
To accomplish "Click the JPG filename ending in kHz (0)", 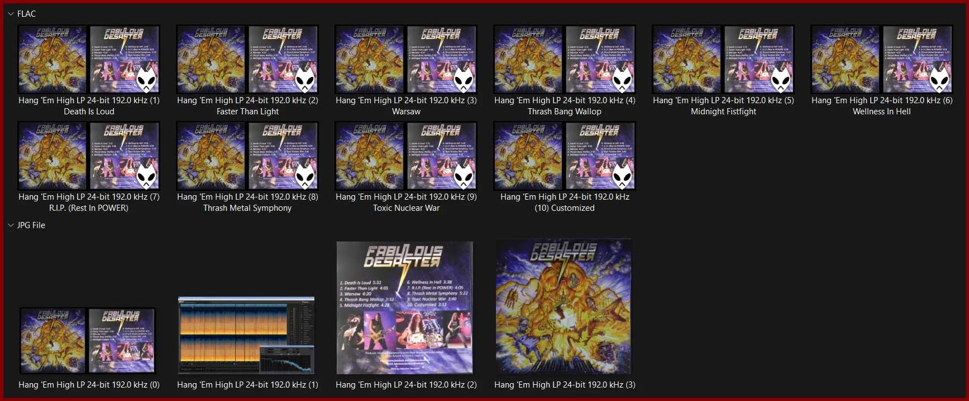I will [89, 385].
